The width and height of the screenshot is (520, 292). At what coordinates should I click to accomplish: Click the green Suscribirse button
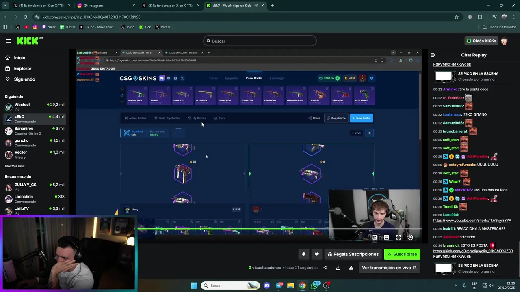coord(402,254)
